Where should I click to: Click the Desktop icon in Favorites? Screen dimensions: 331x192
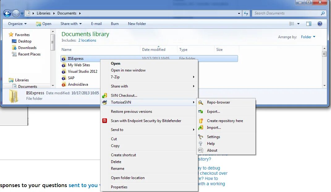14,41
